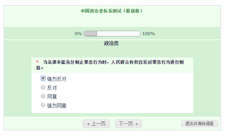This screenshot has height=137, width=225.
Task: Click the 政治类 section heading
Action: (x=111, y=44)
